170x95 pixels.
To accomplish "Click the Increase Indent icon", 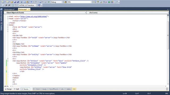I will (x=9, y=5).
